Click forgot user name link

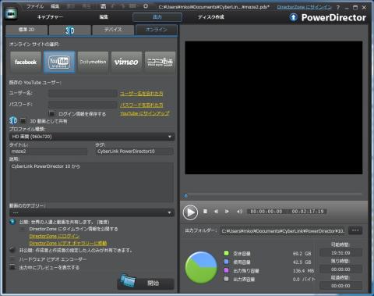[141, 94]
